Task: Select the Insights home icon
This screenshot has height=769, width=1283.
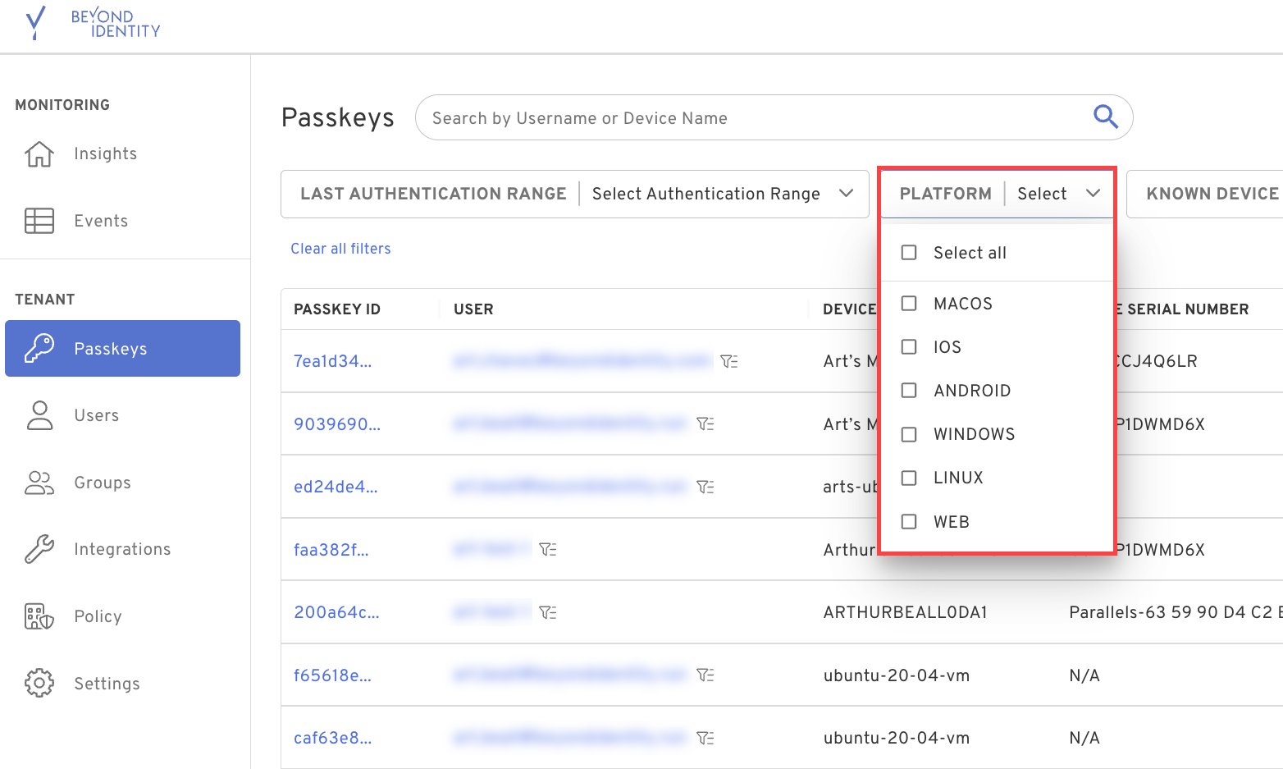Action: point(39,153)
